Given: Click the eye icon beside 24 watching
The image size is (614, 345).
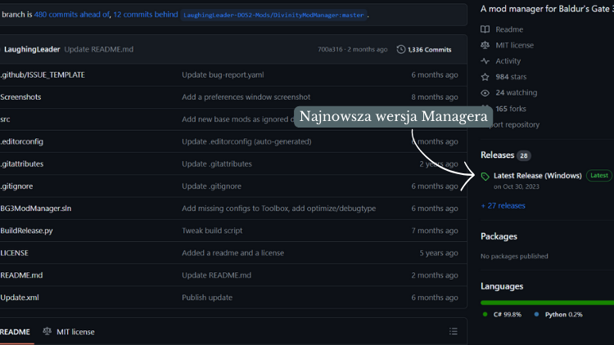Looking at the screenshot, I should 485,93.
